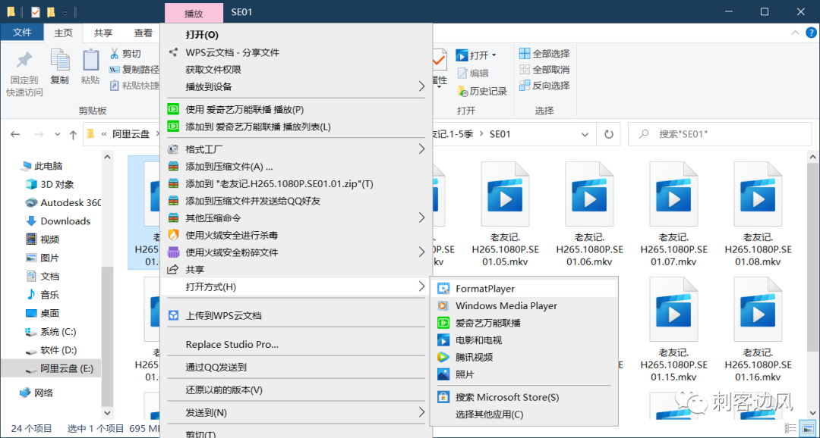Screen dimensions: 820x438
Task: Select 爱奇艺万能联播 in open-with submenu
Action: 523,323
